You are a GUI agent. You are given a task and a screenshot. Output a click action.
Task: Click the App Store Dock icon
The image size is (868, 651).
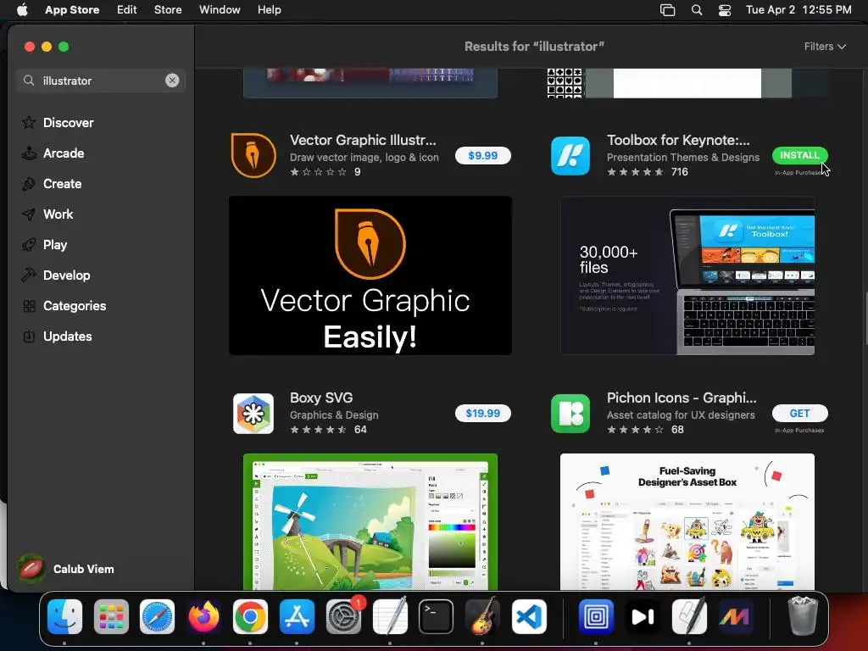(297, 616)
